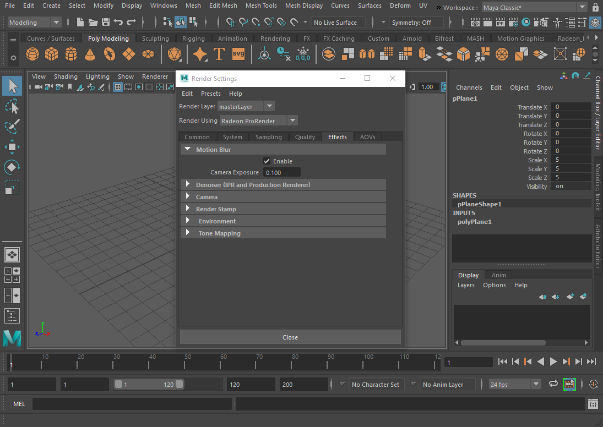Open the Mesh Tools menu
The width and height of the screenshot is (603, 427).
[261, 6]
